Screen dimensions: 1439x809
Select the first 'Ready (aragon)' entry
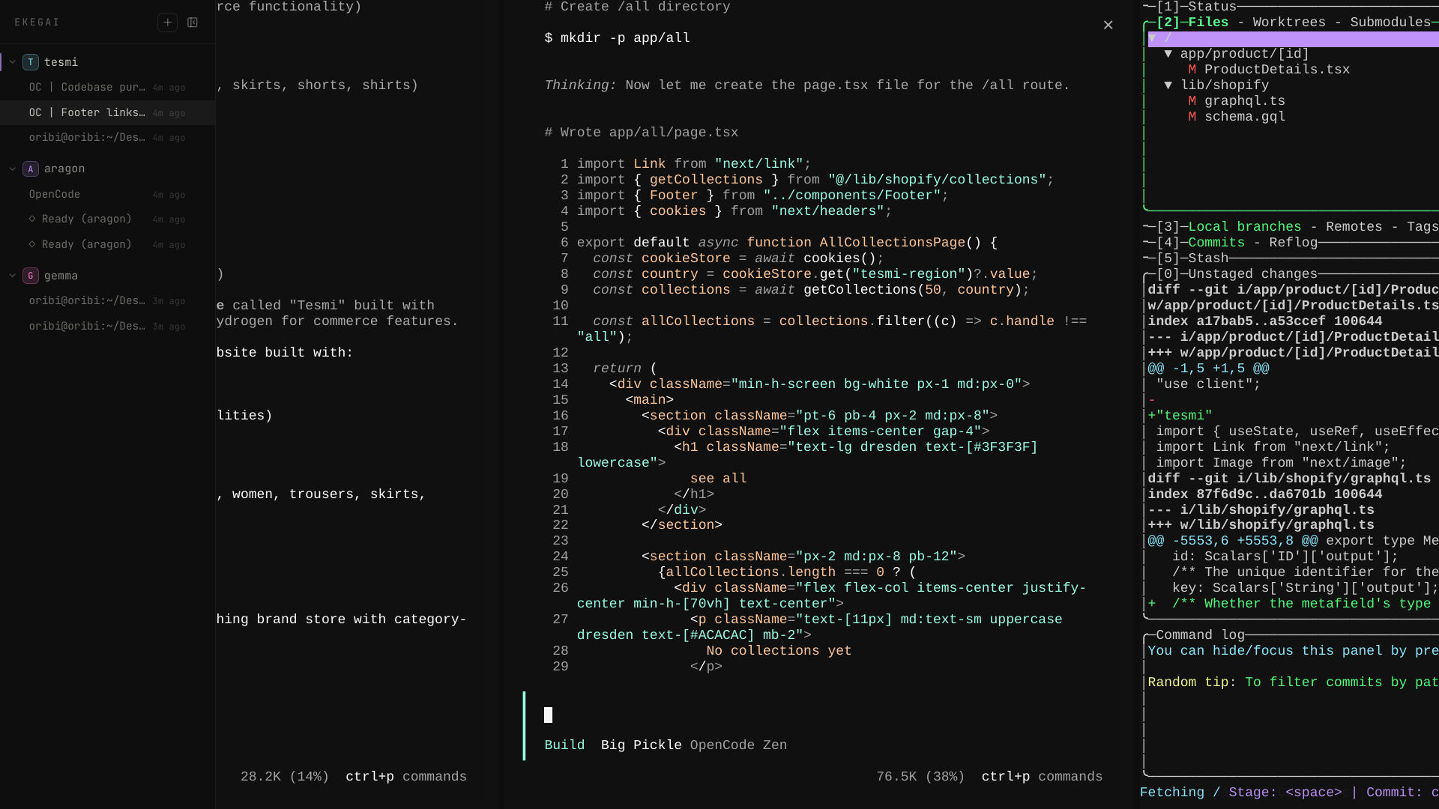(107, 219)
